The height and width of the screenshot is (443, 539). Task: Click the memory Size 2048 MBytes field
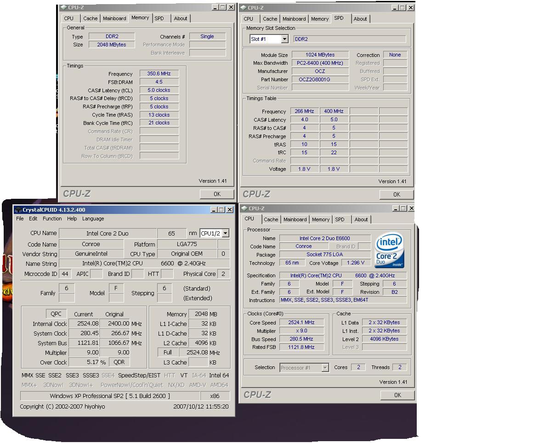point(112,45)
